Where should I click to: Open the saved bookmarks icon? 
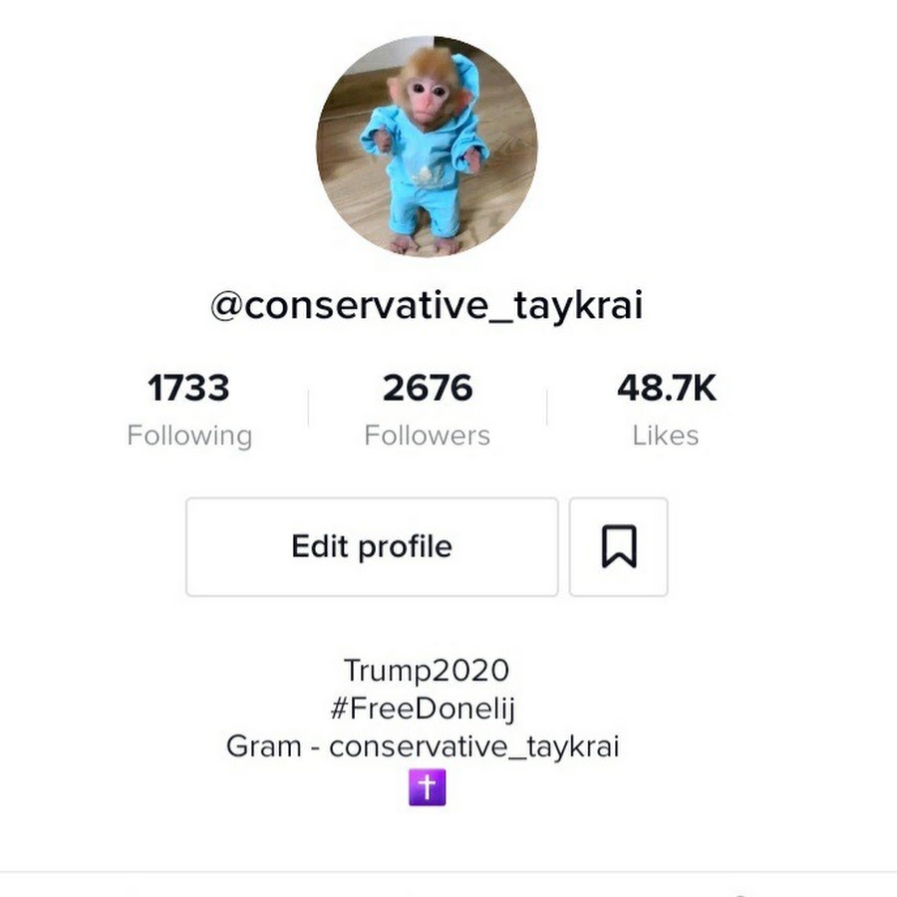click(x=618, y=547)
